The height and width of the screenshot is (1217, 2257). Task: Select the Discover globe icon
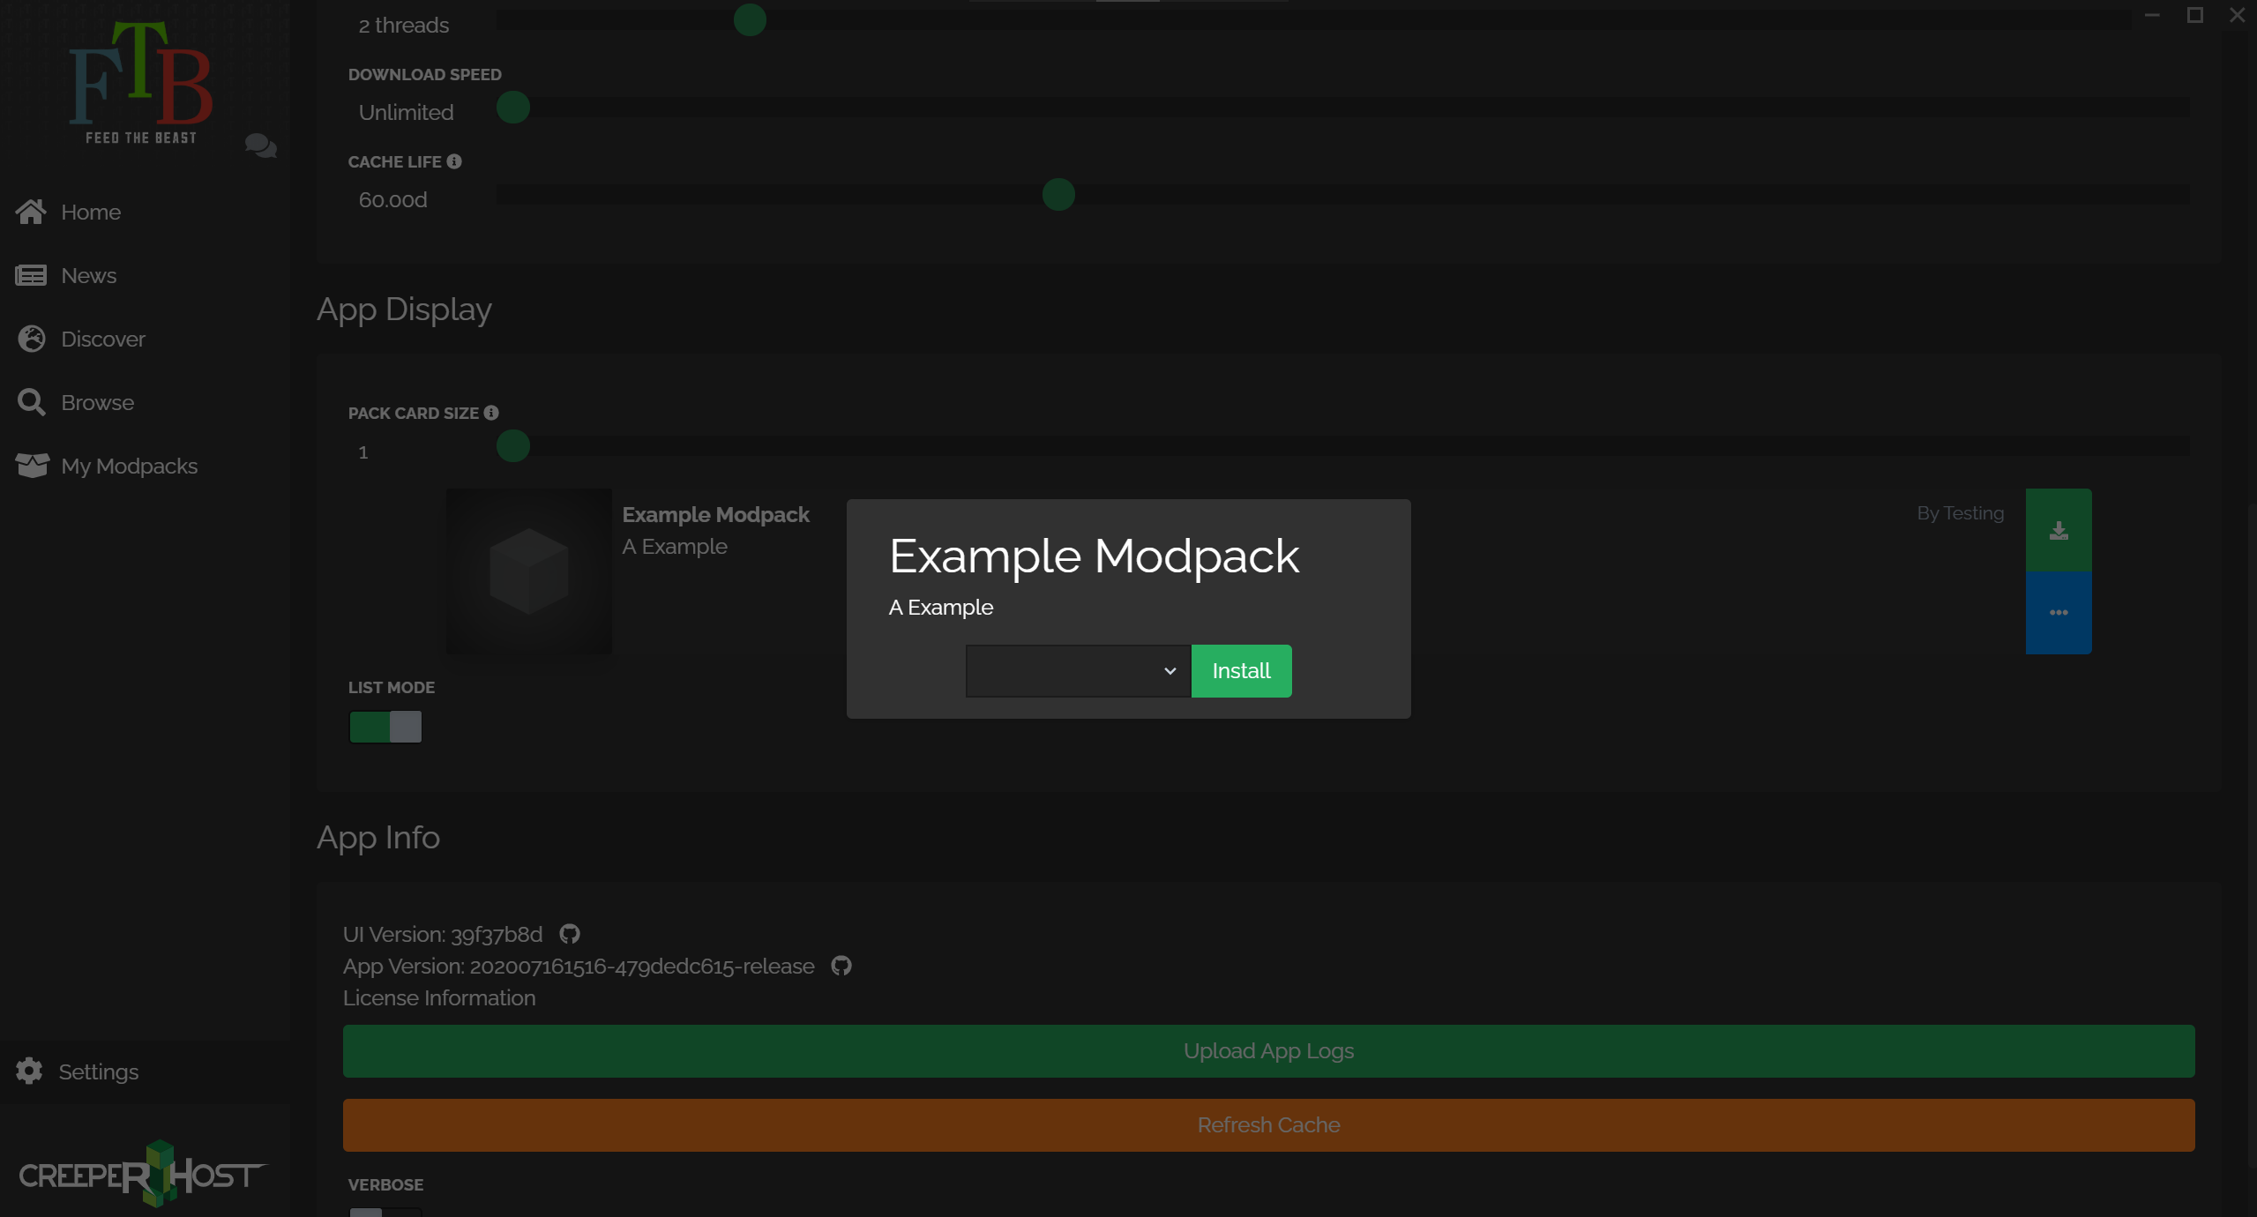click(31, 339)
